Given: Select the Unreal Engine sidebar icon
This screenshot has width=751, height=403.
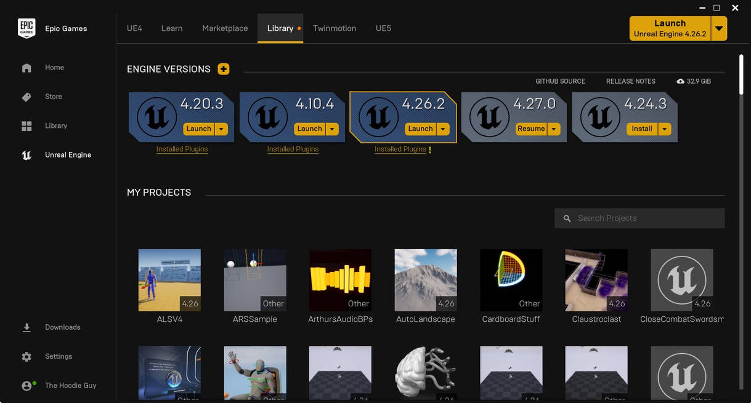Looking at the screenshot, I should click(x=26, y=155).
